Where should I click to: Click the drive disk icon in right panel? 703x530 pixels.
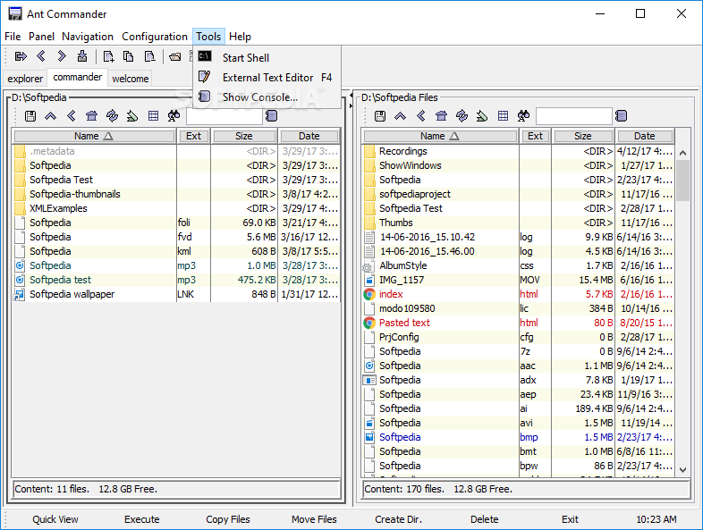[380, 116]
